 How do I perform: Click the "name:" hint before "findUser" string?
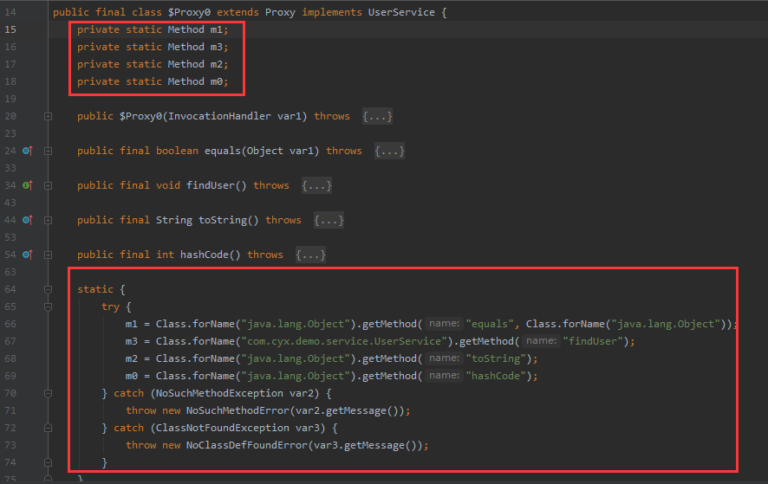pyautogui.click(x=540, y=341)
